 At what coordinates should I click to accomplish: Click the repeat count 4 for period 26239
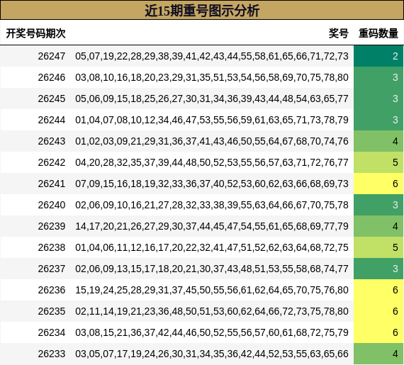pos(378,226)
